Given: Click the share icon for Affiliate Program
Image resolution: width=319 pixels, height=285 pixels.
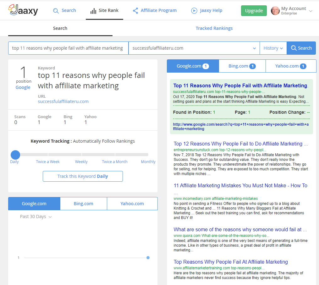Looking at the screenshot, I should [x=135, y=11].
